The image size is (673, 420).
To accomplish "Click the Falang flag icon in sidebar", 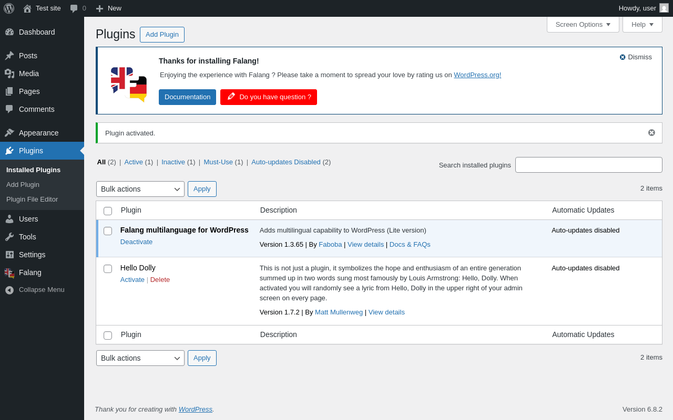I will 9,272.
